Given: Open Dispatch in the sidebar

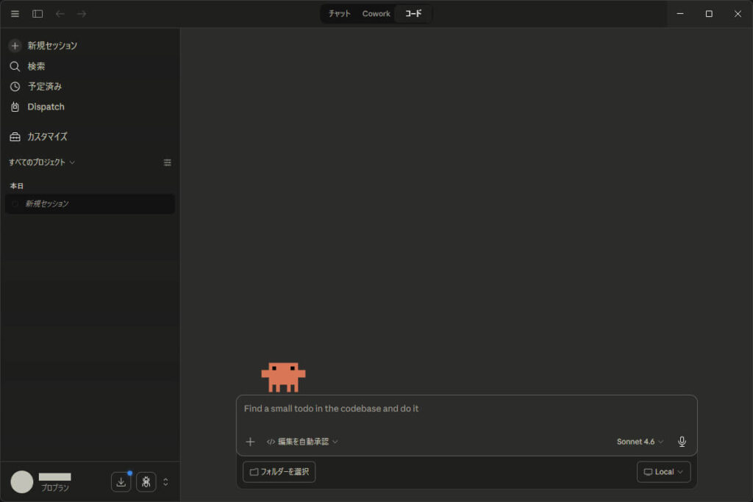Looking at the screenshot, I should coord(46,107).
